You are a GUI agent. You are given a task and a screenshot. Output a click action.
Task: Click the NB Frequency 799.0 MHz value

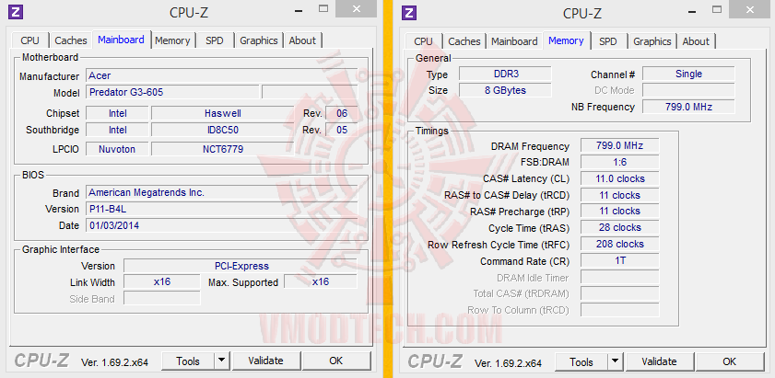pos(688,107)
